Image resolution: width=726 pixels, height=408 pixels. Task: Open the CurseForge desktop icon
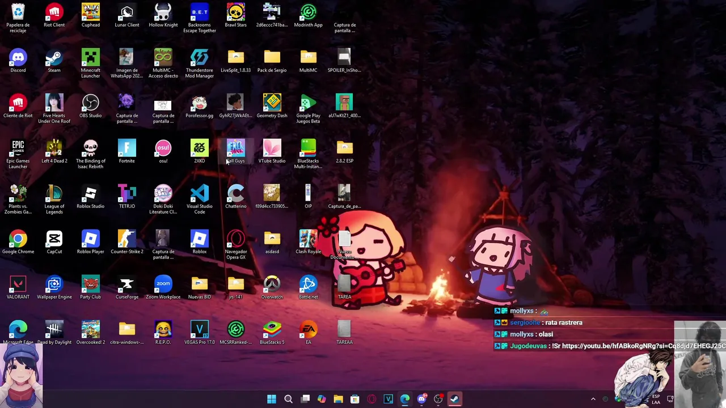[x=127, y=287]
